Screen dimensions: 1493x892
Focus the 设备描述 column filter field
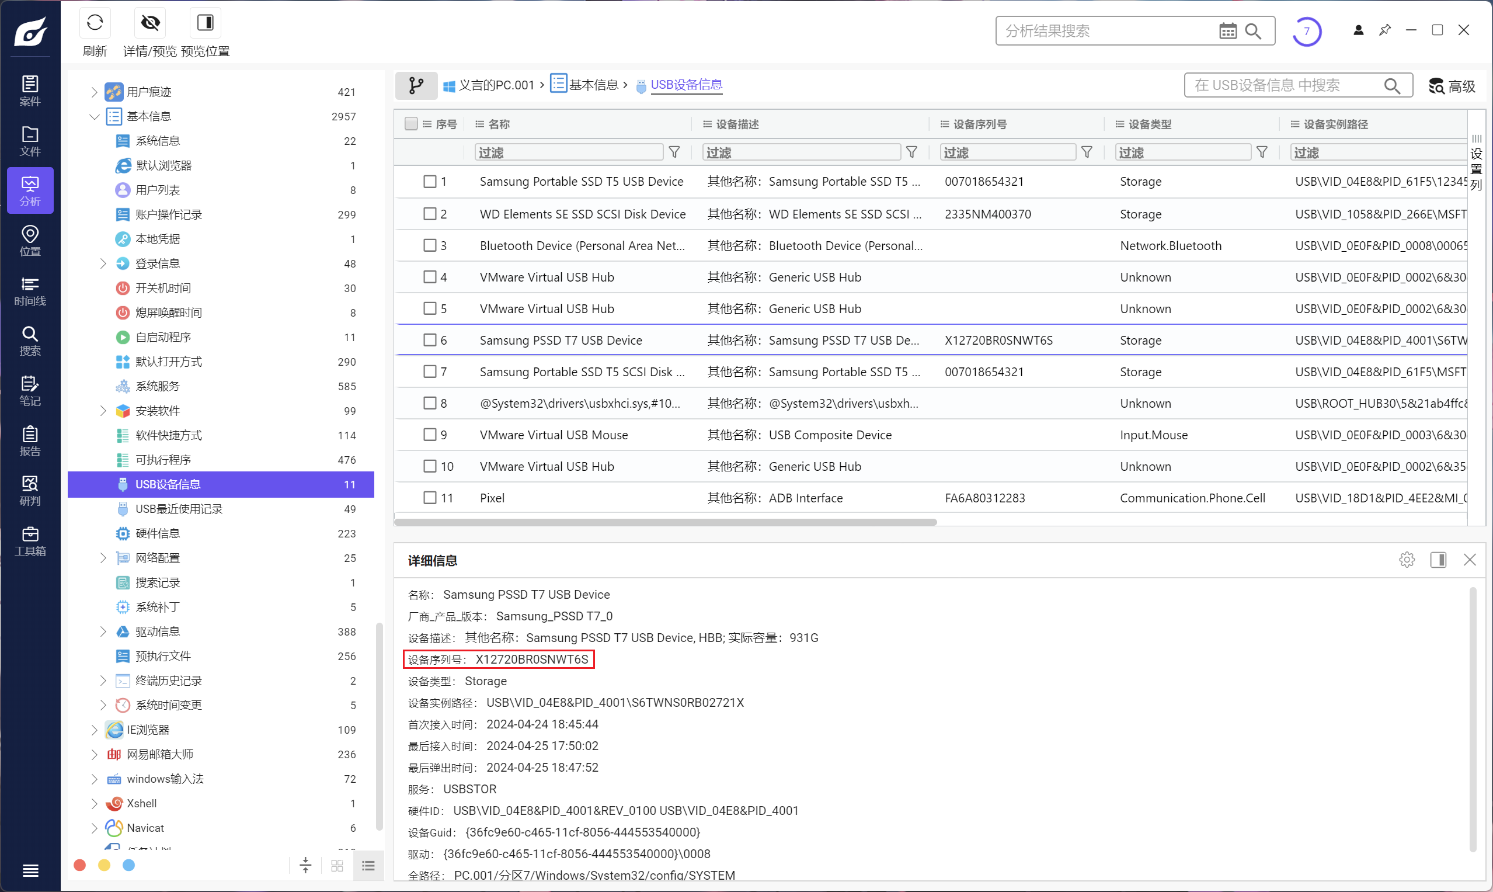[x=802, y=152]
